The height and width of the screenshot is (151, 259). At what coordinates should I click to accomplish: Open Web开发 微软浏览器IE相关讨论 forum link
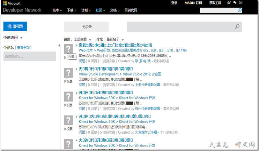pos(142,50)
